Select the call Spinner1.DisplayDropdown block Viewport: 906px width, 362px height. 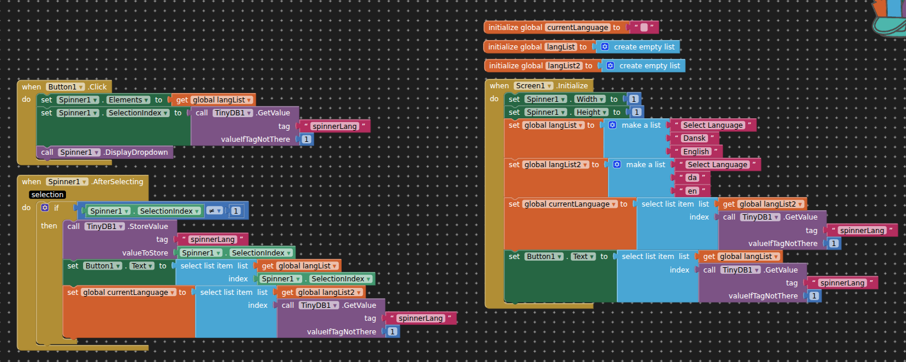click(47, 152)
